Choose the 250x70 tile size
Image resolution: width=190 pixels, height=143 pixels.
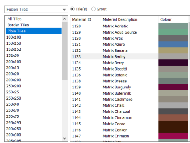pyautogui.click(x=34, y=110)
